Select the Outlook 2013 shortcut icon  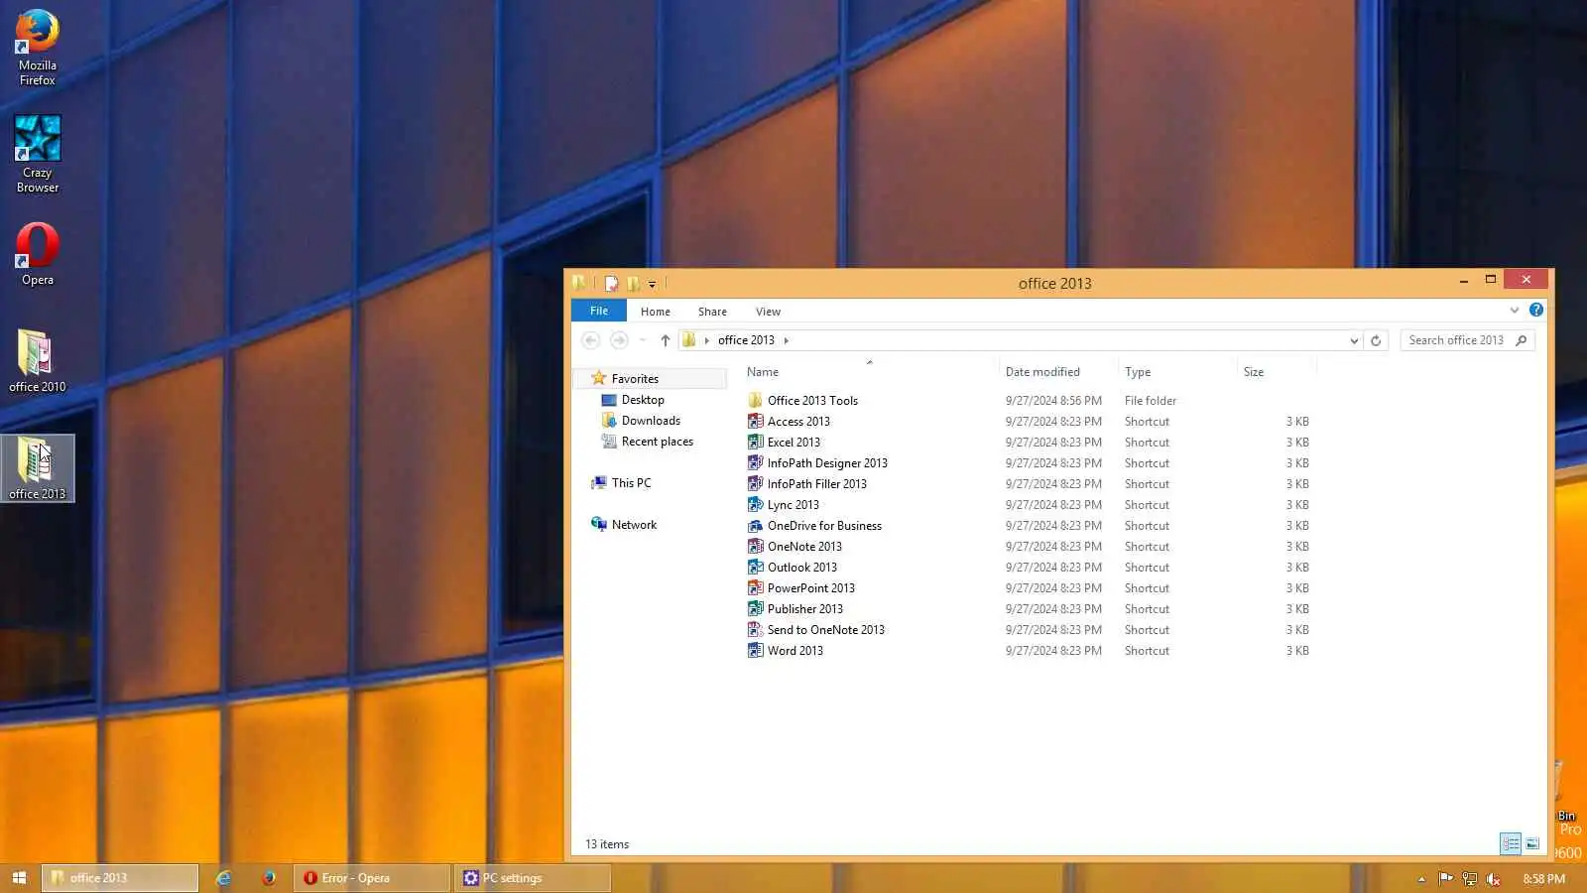coord(755,568)
